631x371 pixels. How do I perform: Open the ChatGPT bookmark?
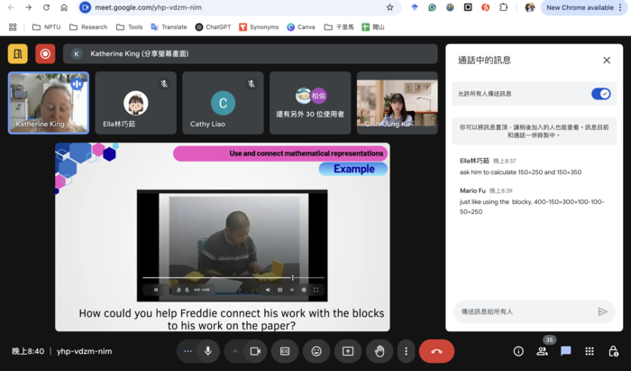coord(214,27)
